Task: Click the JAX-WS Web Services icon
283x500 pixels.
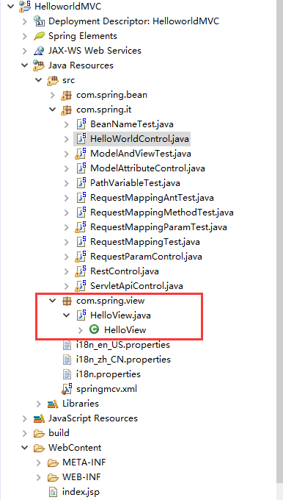Action: click(x=39, y=51)
